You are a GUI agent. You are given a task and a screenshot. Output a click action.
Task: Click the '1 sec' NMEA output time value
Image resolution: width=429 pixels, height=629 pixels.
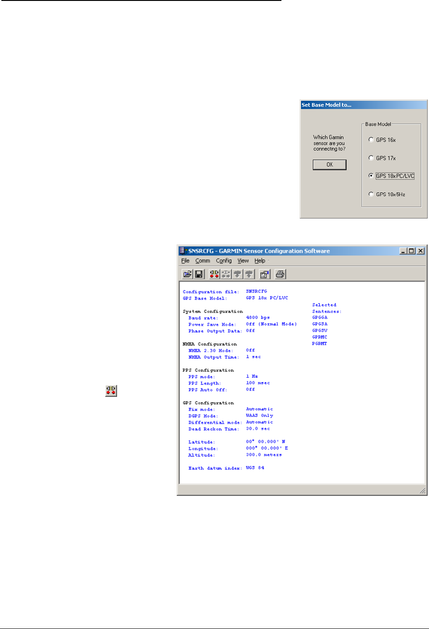tap(254, 357)
